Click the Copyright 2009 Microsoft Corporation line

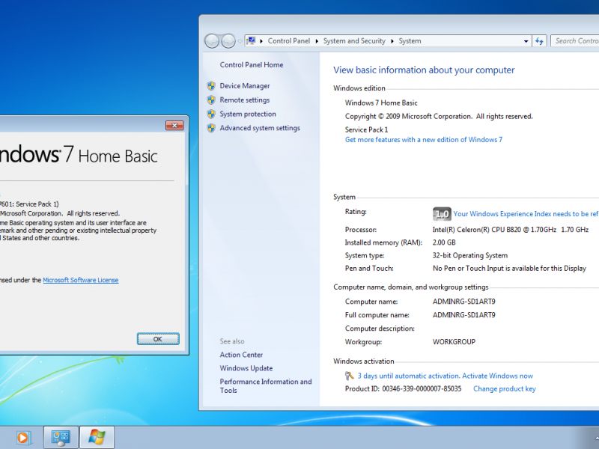point(439,116)
